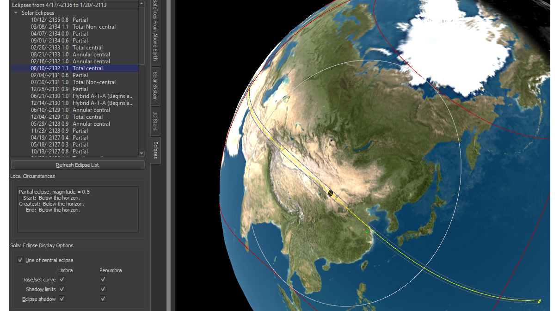Click the eclipse list scrollbar thumb
This screenshot has height=311, width=560.
[142, 36]
